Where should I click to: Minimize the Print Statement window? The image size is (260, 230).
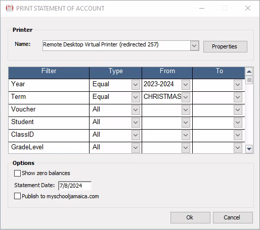coord(202,8)
